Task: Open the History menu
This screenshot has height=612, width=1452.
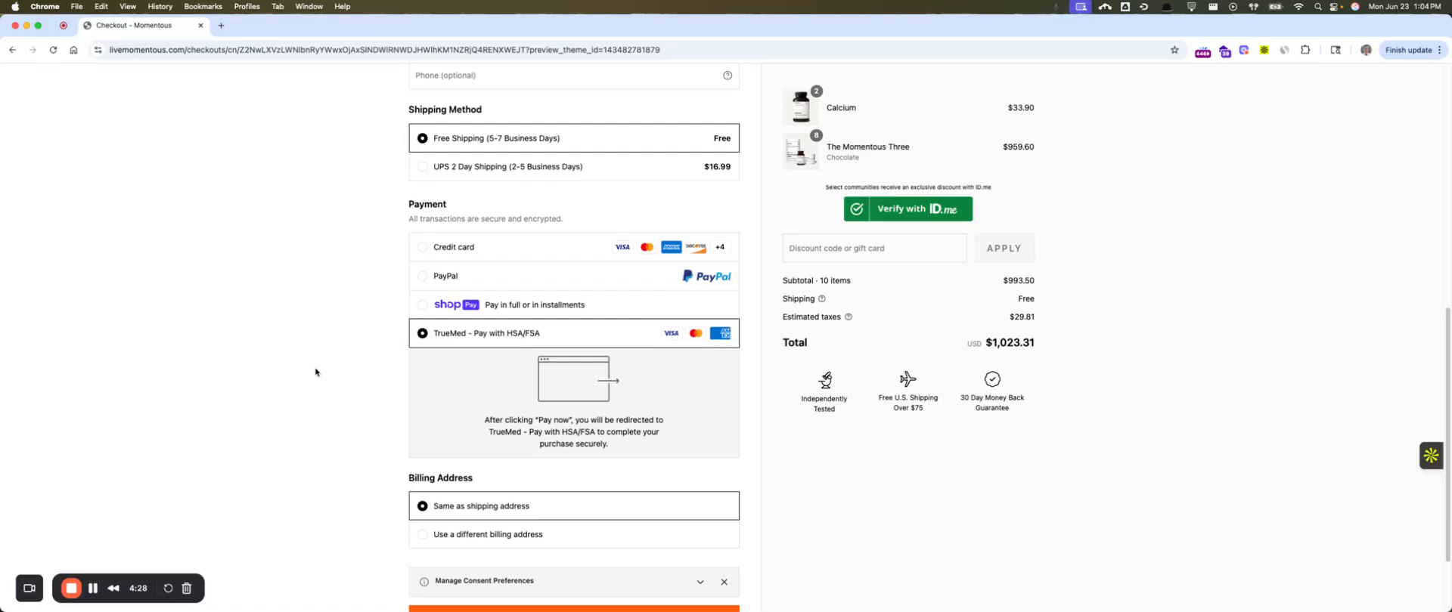Action: point(160,7)
